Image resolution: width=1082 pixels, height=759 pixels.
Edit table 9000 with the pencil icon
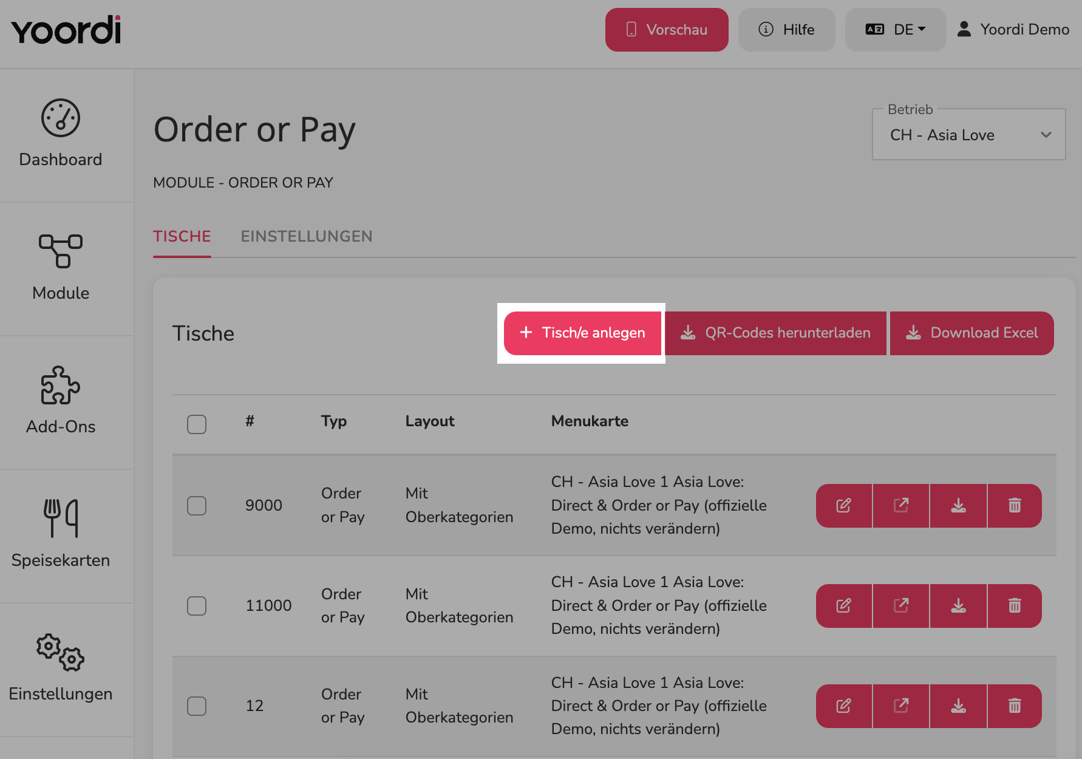coord(844,506)
